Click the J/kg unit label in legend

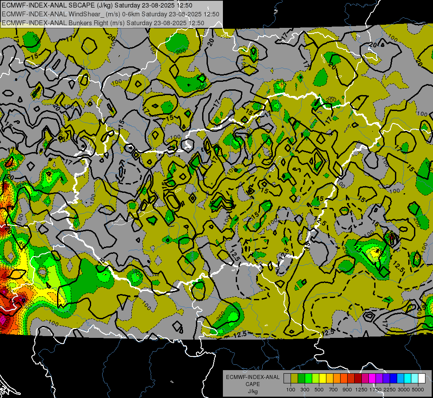(253, 391)
